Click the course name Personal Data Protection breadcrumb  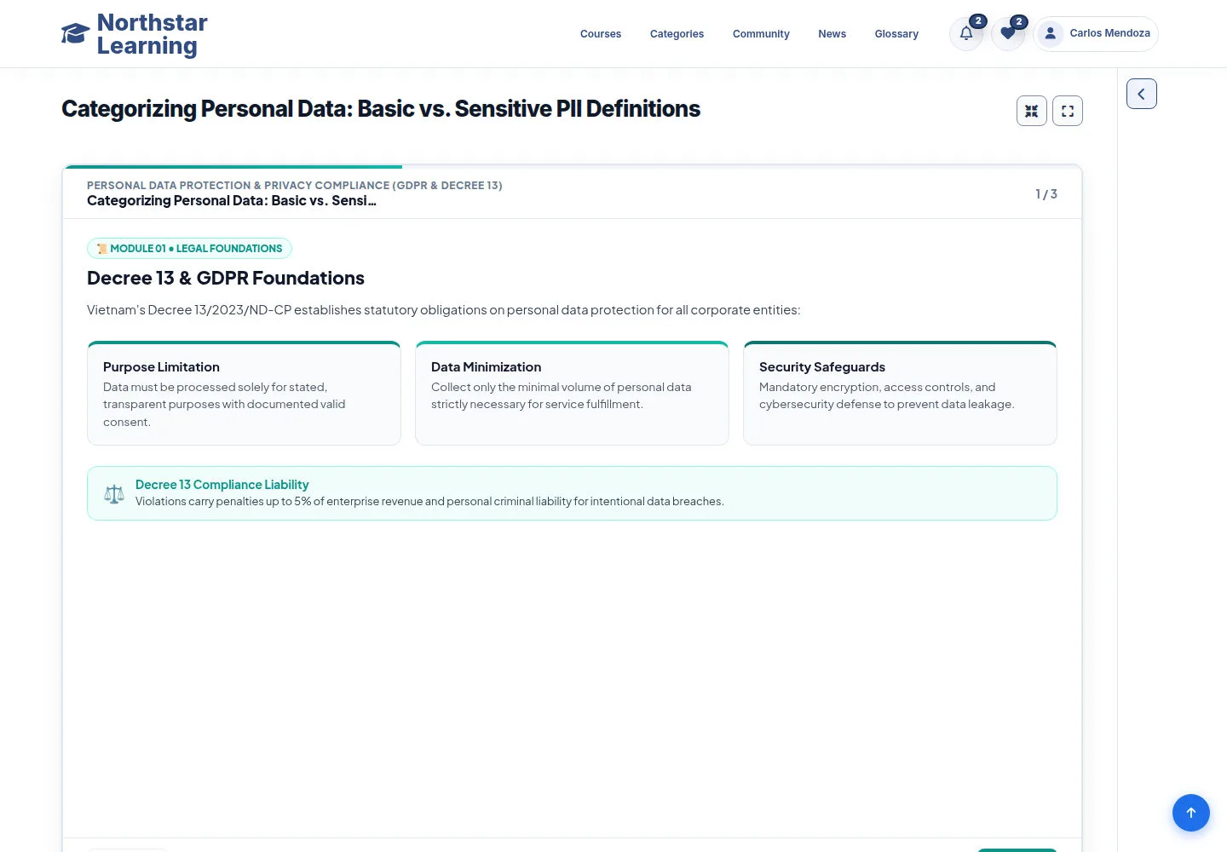point(294,185)
